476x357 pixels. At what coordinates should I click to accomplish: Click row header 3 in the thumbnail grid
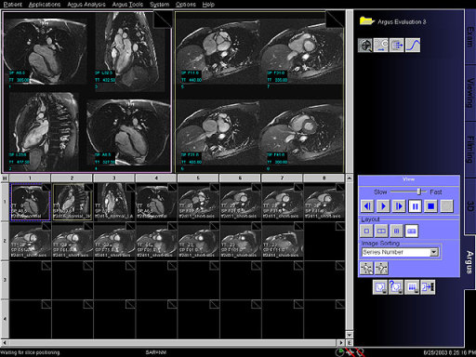(5, 280)
